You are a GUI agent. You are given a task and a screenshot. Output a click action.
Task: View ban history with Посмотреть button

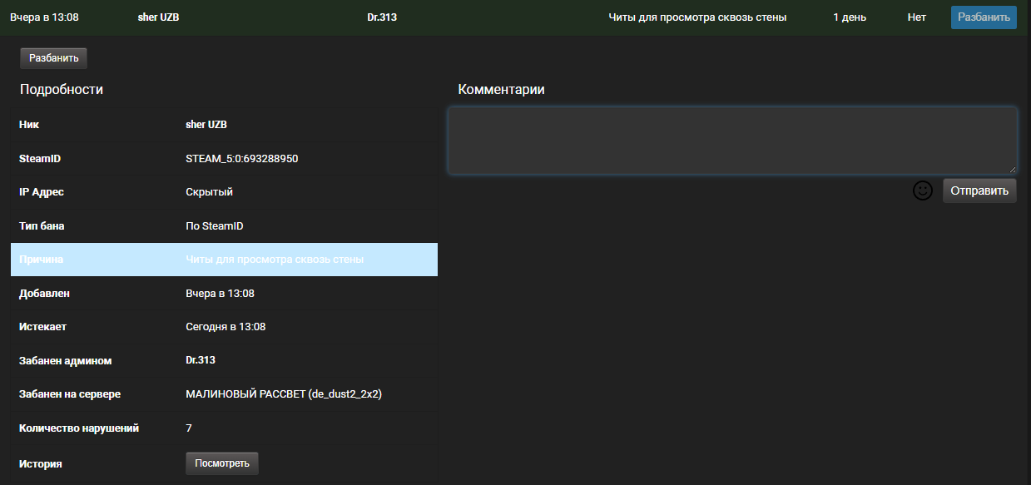[221, 463]
